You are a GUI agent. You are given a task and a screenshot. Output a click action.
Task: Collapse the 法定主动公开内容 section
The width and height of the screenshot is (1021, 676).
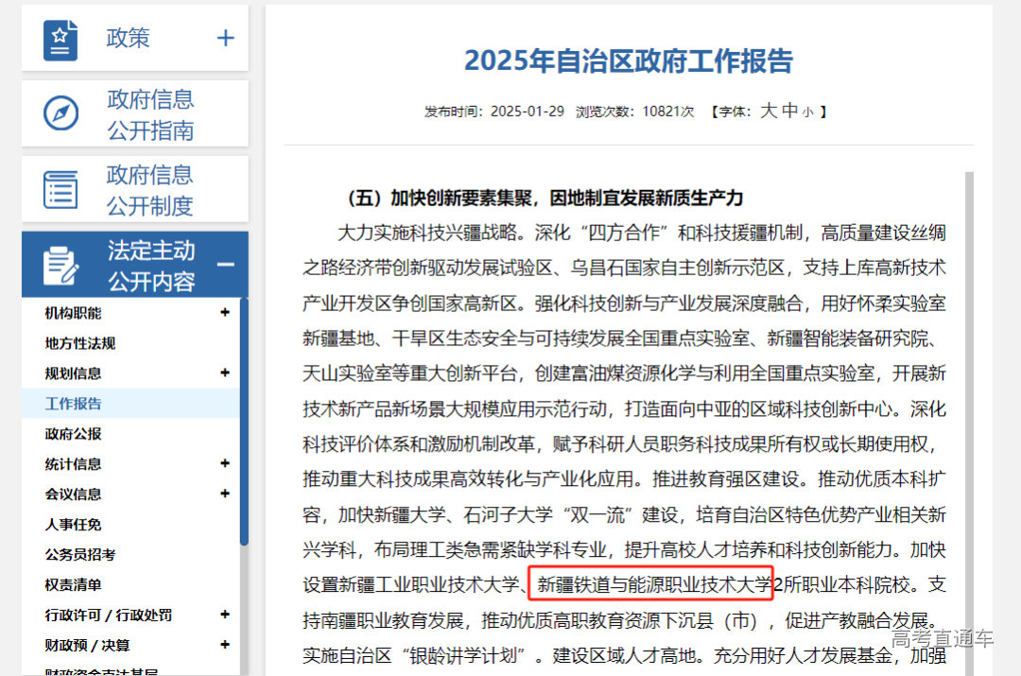pos(225,264)
